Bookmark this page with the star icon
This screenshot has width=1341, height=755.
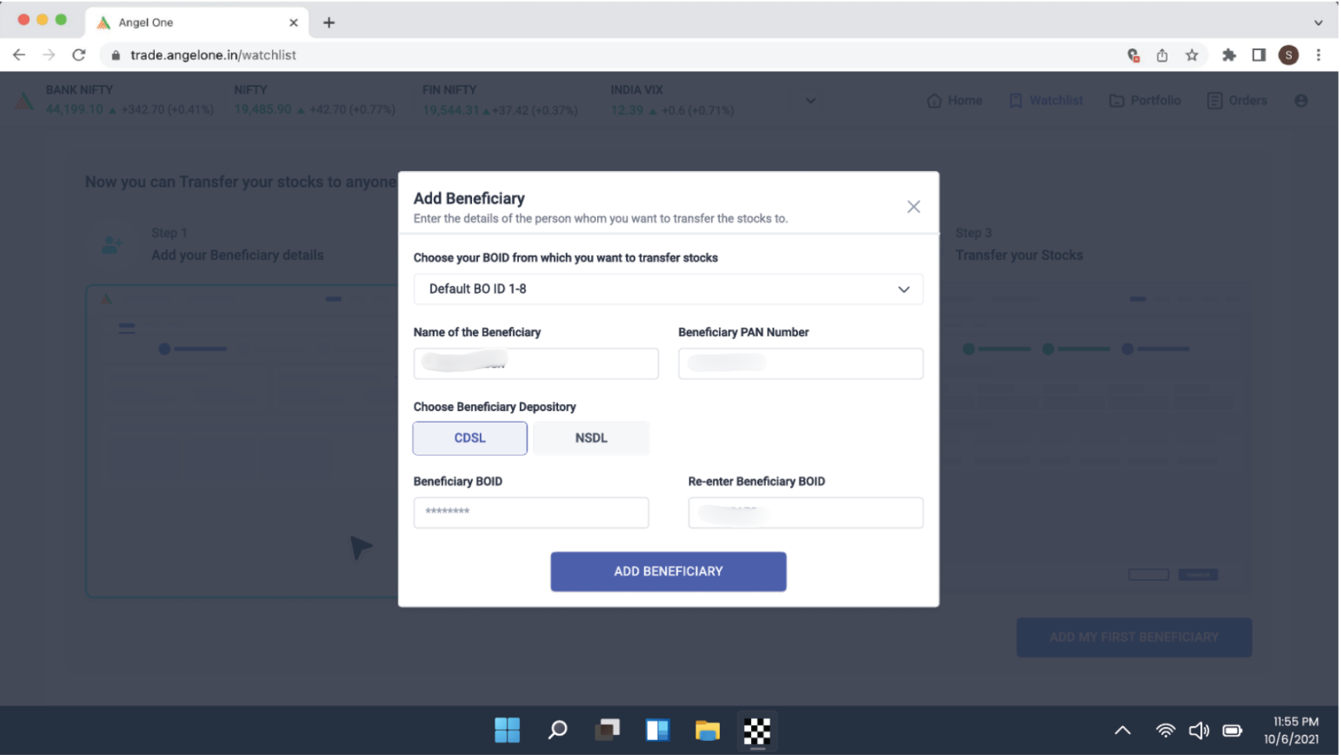pyautogui.click(x=1191, y=55)
